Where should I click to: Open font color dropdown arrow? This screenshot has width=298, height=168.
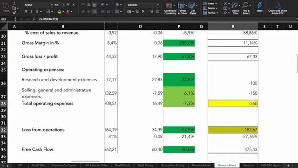tap(71, 12)
